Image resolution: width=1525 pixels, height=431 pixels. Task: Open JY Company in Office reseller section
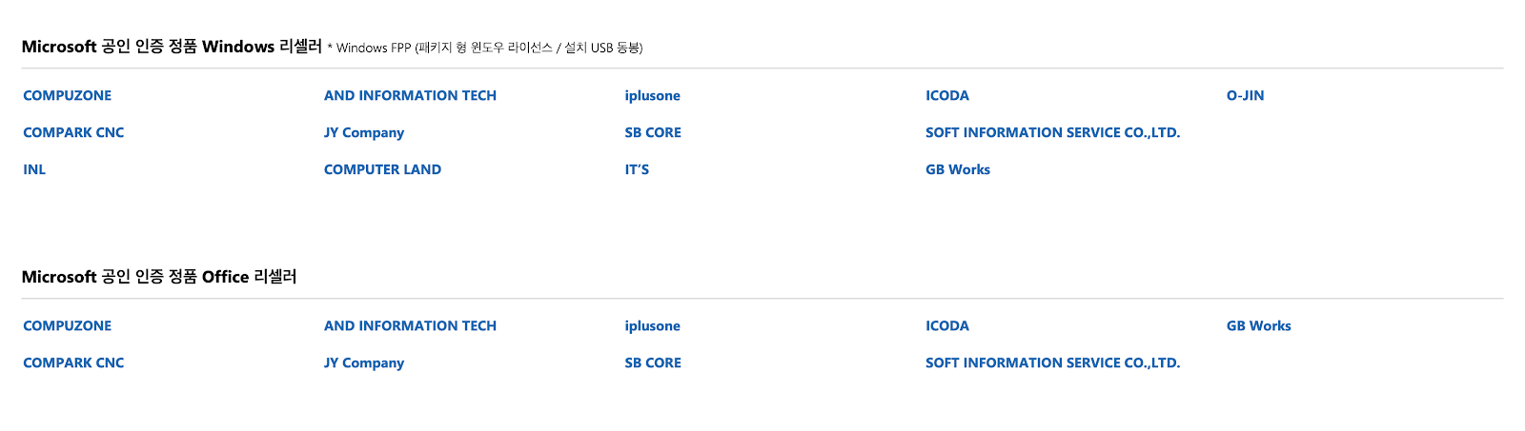[x=364, y=362]
